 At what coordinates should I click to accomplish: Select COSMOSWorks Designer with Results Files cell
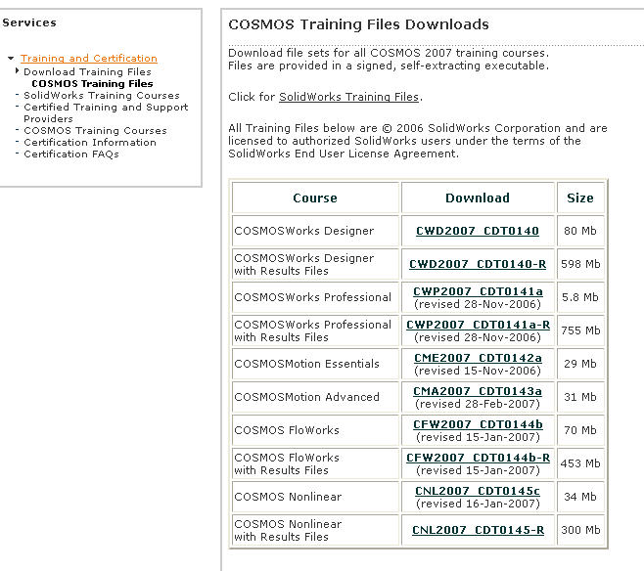click(315, 264)
